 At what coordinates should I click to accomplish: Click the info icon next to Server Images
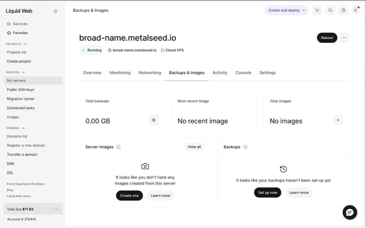[x=118, y=147]
